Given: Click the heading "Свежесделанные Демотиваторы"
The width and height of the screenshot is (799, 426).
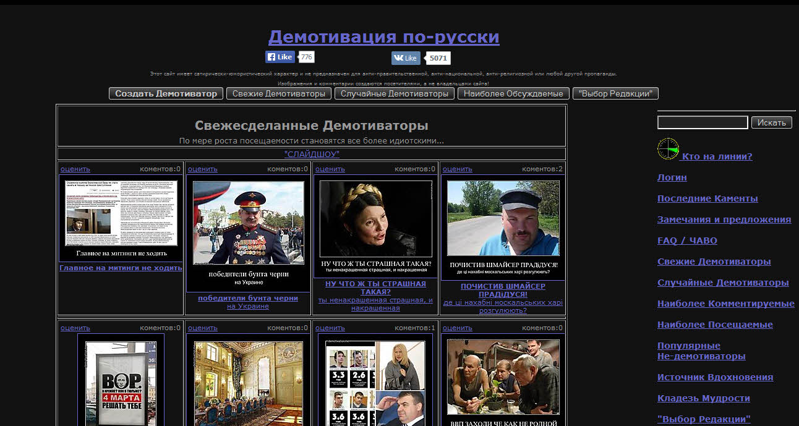Looking at the screenshot, I should click(312, 126).
